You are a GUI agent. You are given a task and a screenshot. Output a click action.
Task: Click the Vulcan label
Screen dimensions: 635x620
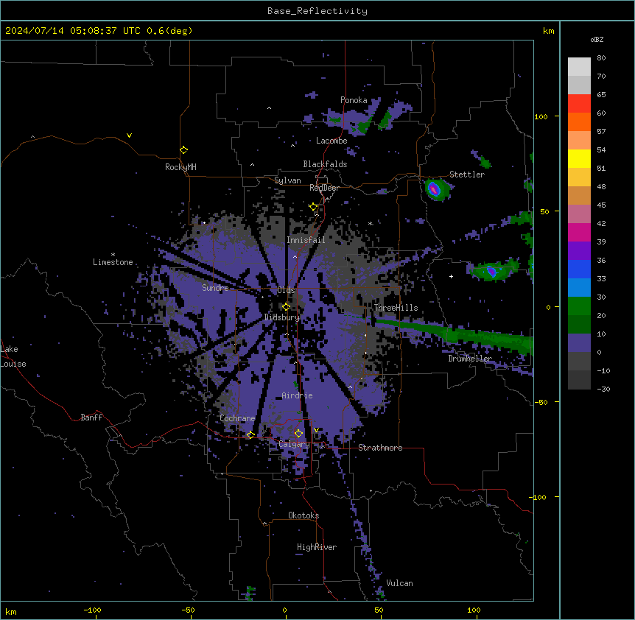click(x=400, y=583)
